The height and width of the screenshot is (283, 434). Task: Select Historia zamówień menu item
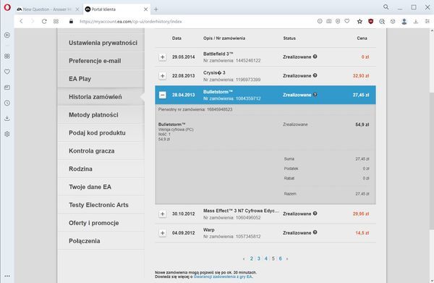(101, 97)
